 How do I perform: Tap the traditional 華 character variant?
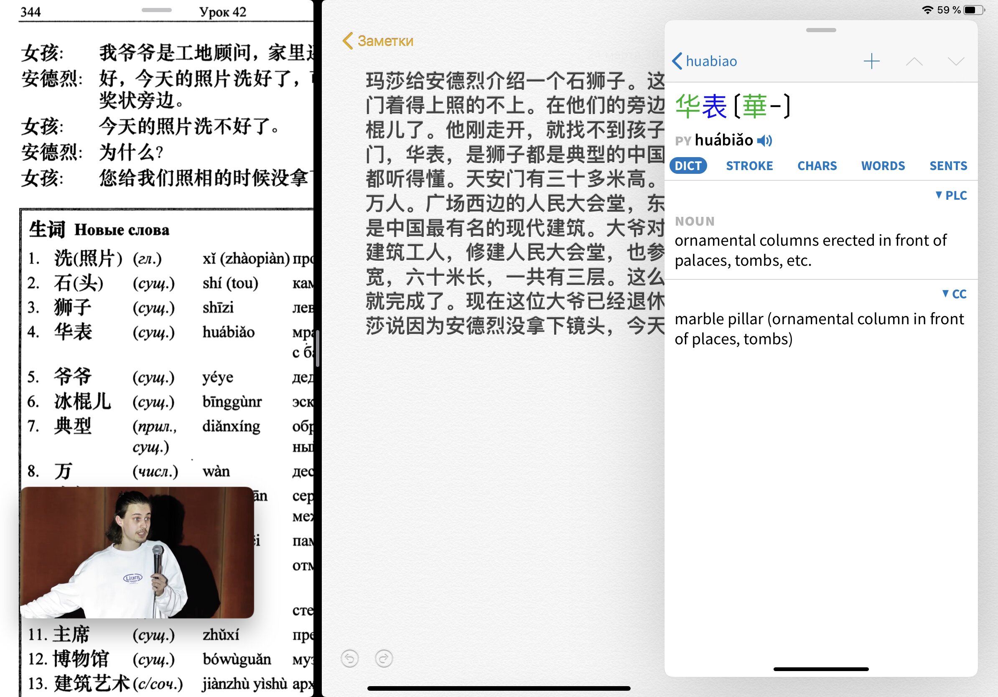coord(755,106)
